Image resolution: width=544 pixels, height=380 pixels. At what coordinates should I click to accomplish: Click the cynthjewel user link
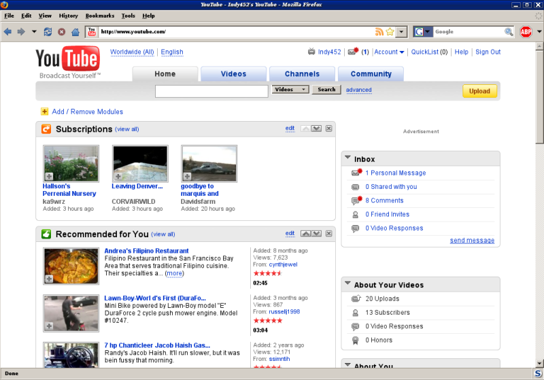pyautogui.click(x=283, y=264)
